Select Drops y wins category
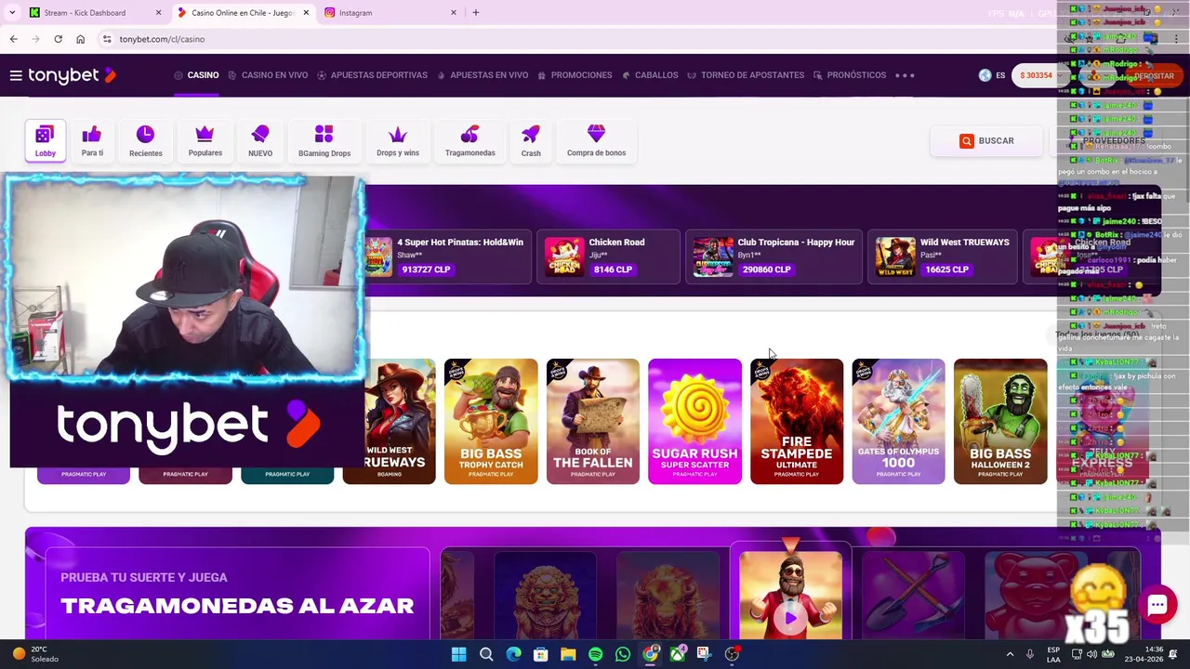This screenshot has height=669, width=1190. (398, 141)
